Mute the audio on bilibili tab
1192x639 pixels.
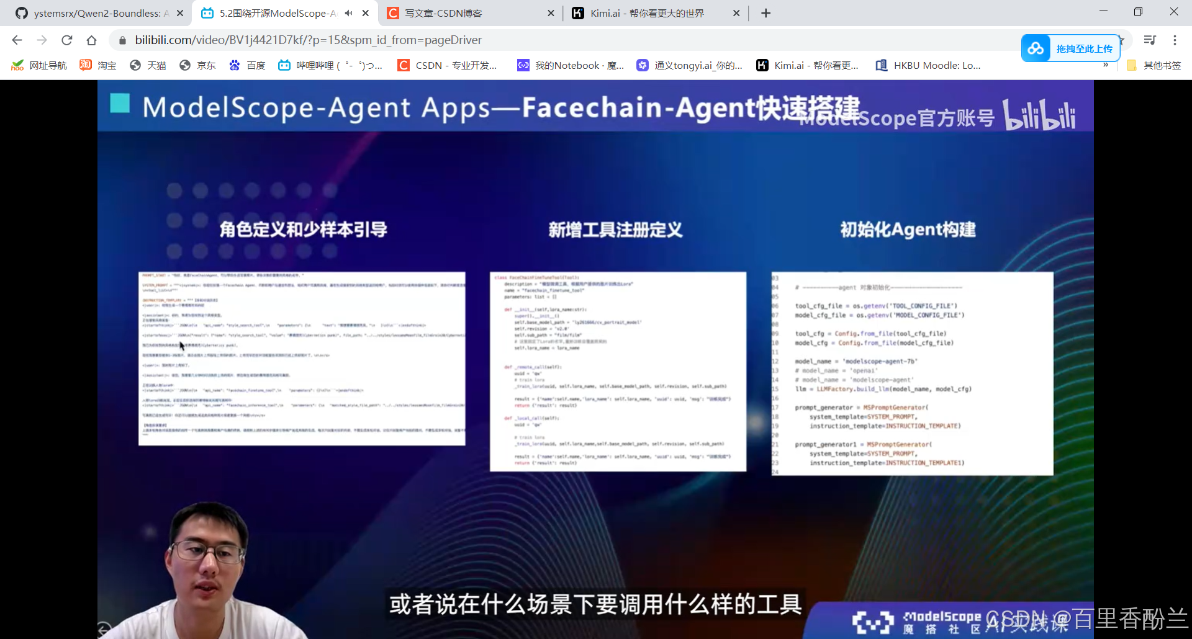(348, 13)
